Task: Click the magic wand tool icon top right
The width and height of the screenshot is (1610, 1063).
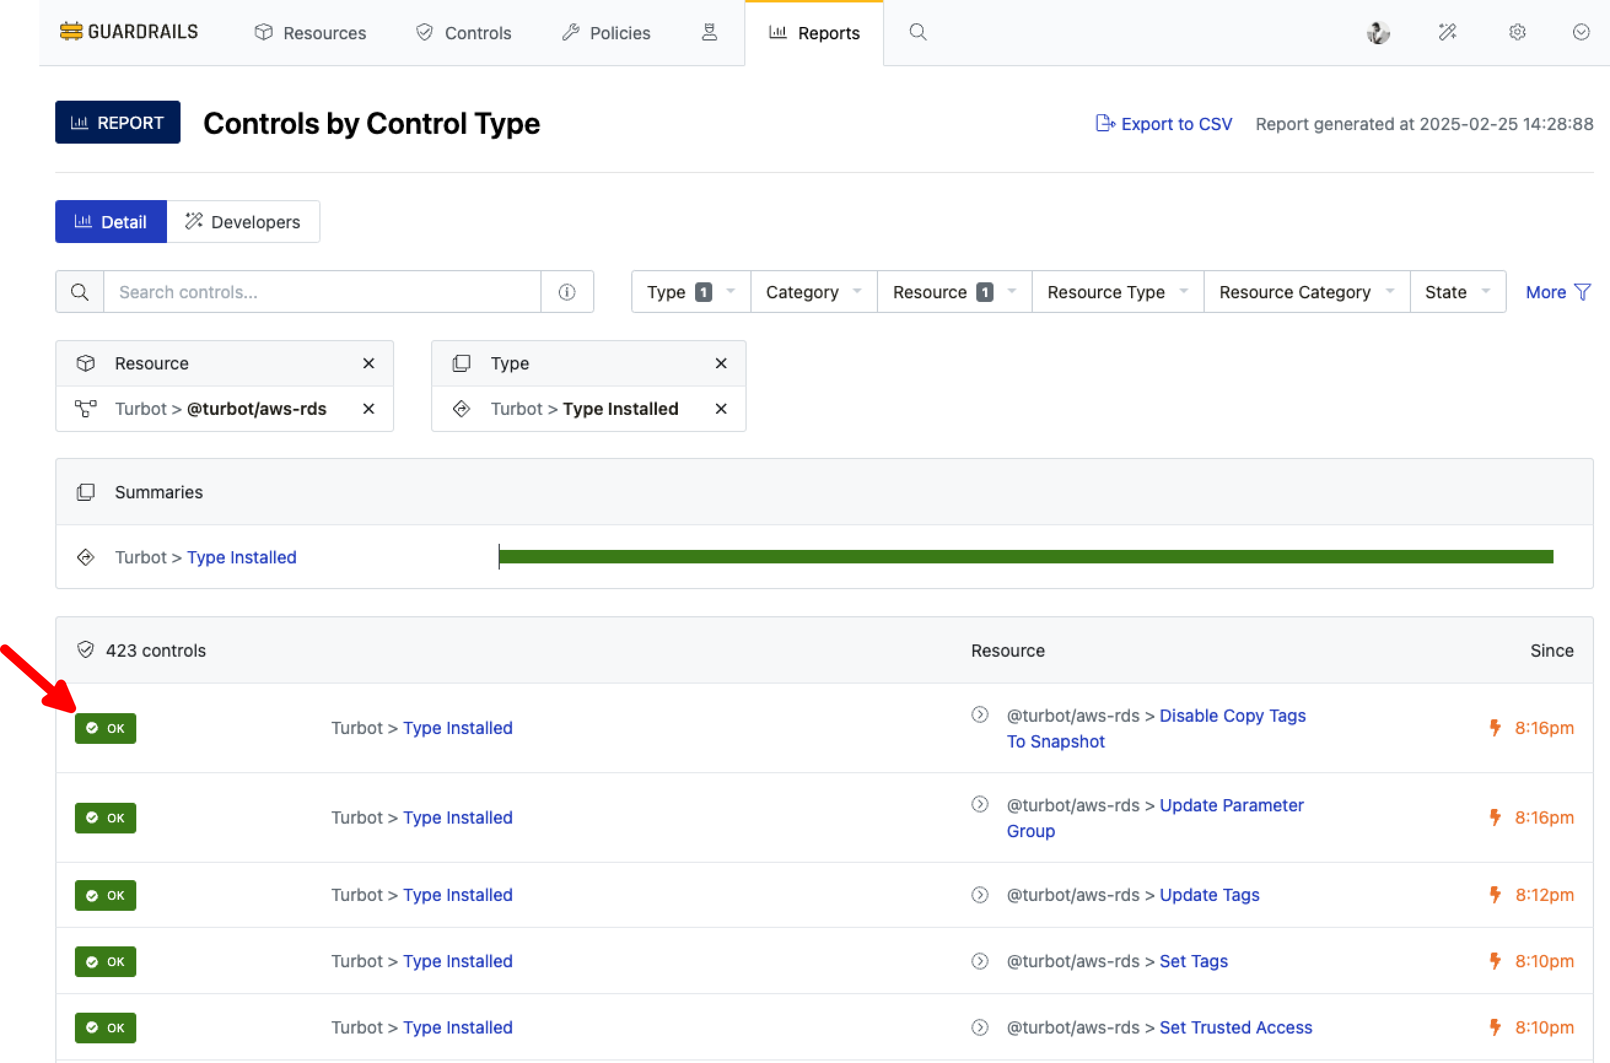Action: point(1447,32)
